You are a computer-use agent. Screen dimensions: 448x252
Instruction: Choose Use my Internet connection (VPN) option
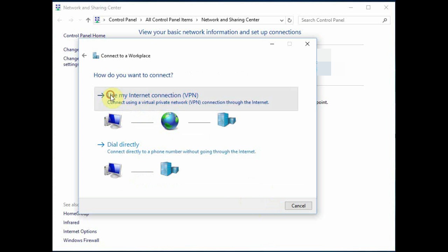tap(196, 99)
